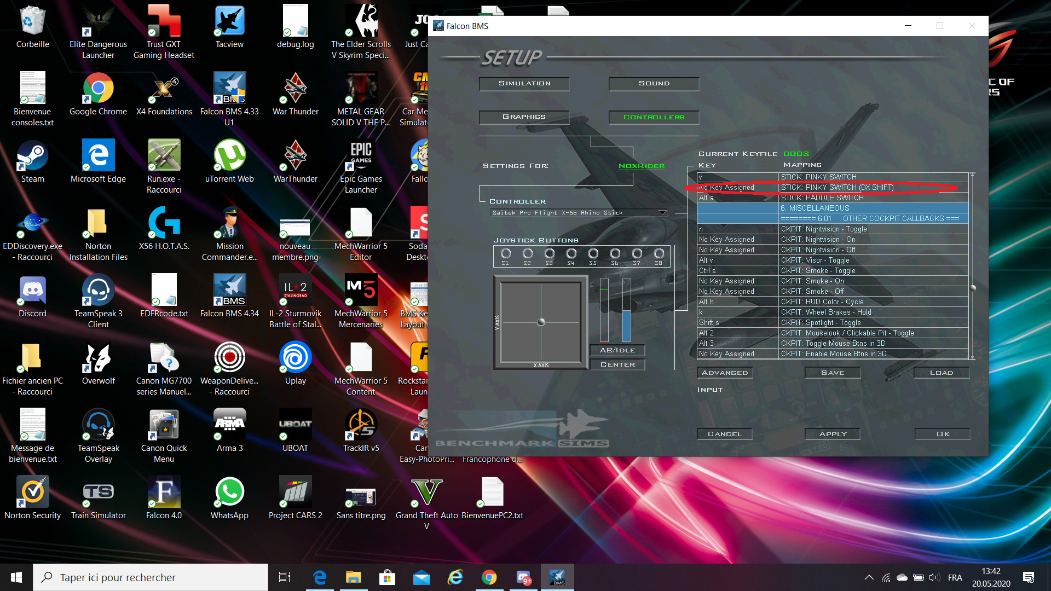The height and width of the screenshot is (591, 1051).
Task: Open the Corbeille recycle bin icon
Action: 32,27
